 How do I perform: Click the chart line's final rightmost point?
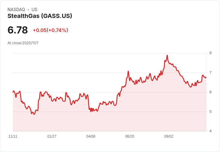coord(206,77)
